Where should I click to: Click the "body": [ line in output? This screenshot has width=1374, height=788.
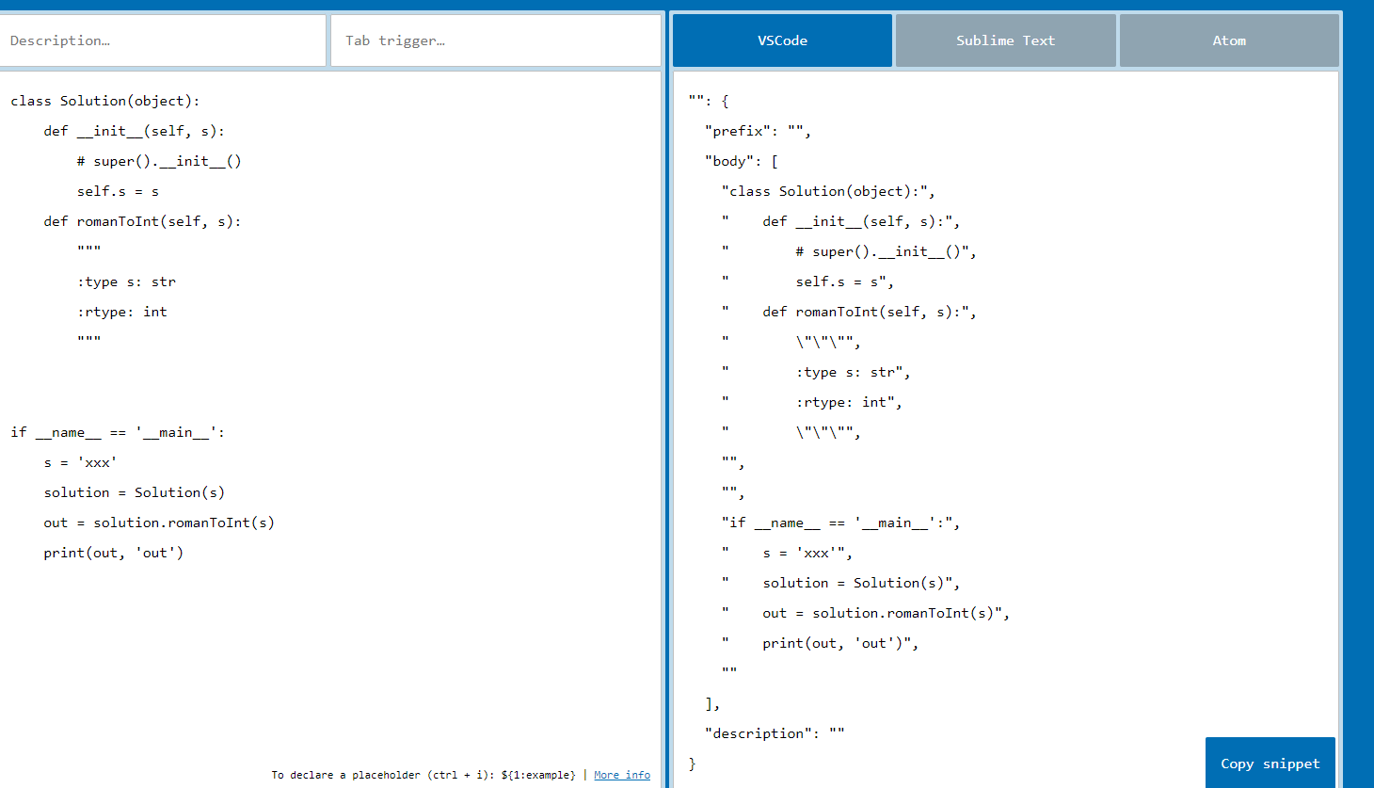point(742,161)
